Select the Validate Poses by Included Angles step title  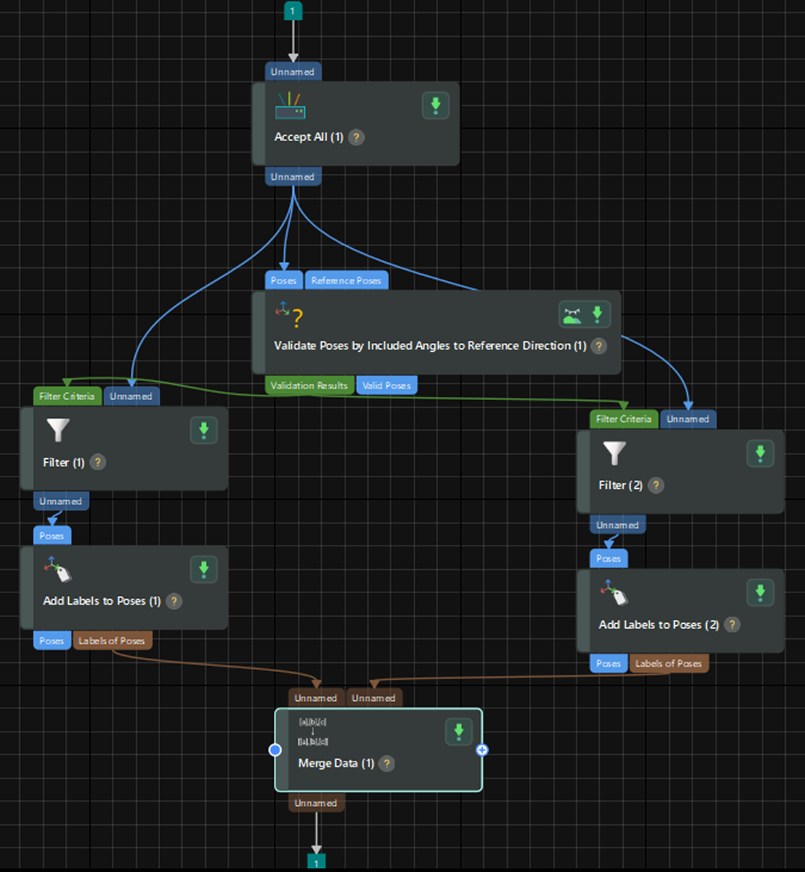[430, 346]
